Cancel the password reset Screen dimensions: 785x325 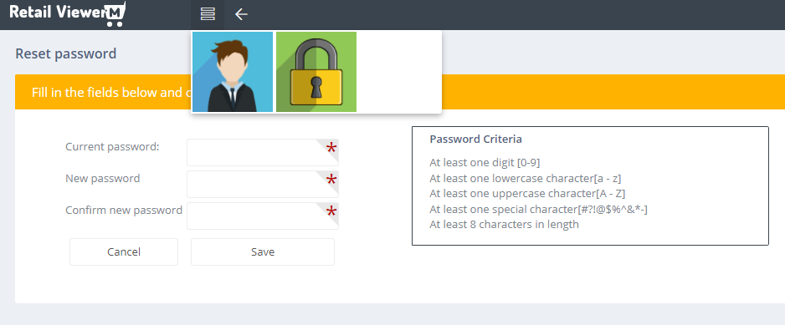(x=124, y=251)
